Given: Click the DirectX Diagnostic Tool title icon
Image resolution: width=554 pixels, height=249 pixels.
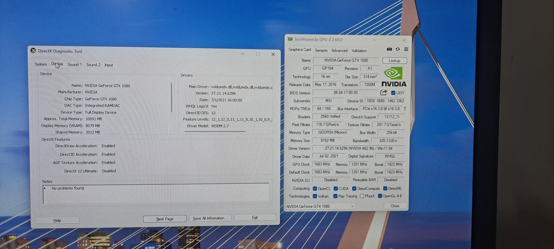Looking at the screenshot, I should tap(33, 51).
